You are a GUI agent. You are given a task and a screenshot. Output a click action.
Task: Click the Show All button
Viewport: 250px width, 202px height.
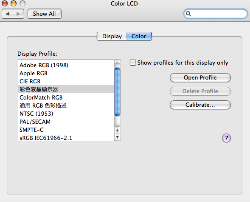(45, 14)
